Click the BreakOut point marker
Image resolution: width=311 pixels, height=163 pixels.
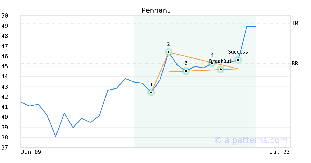[221, 69]
